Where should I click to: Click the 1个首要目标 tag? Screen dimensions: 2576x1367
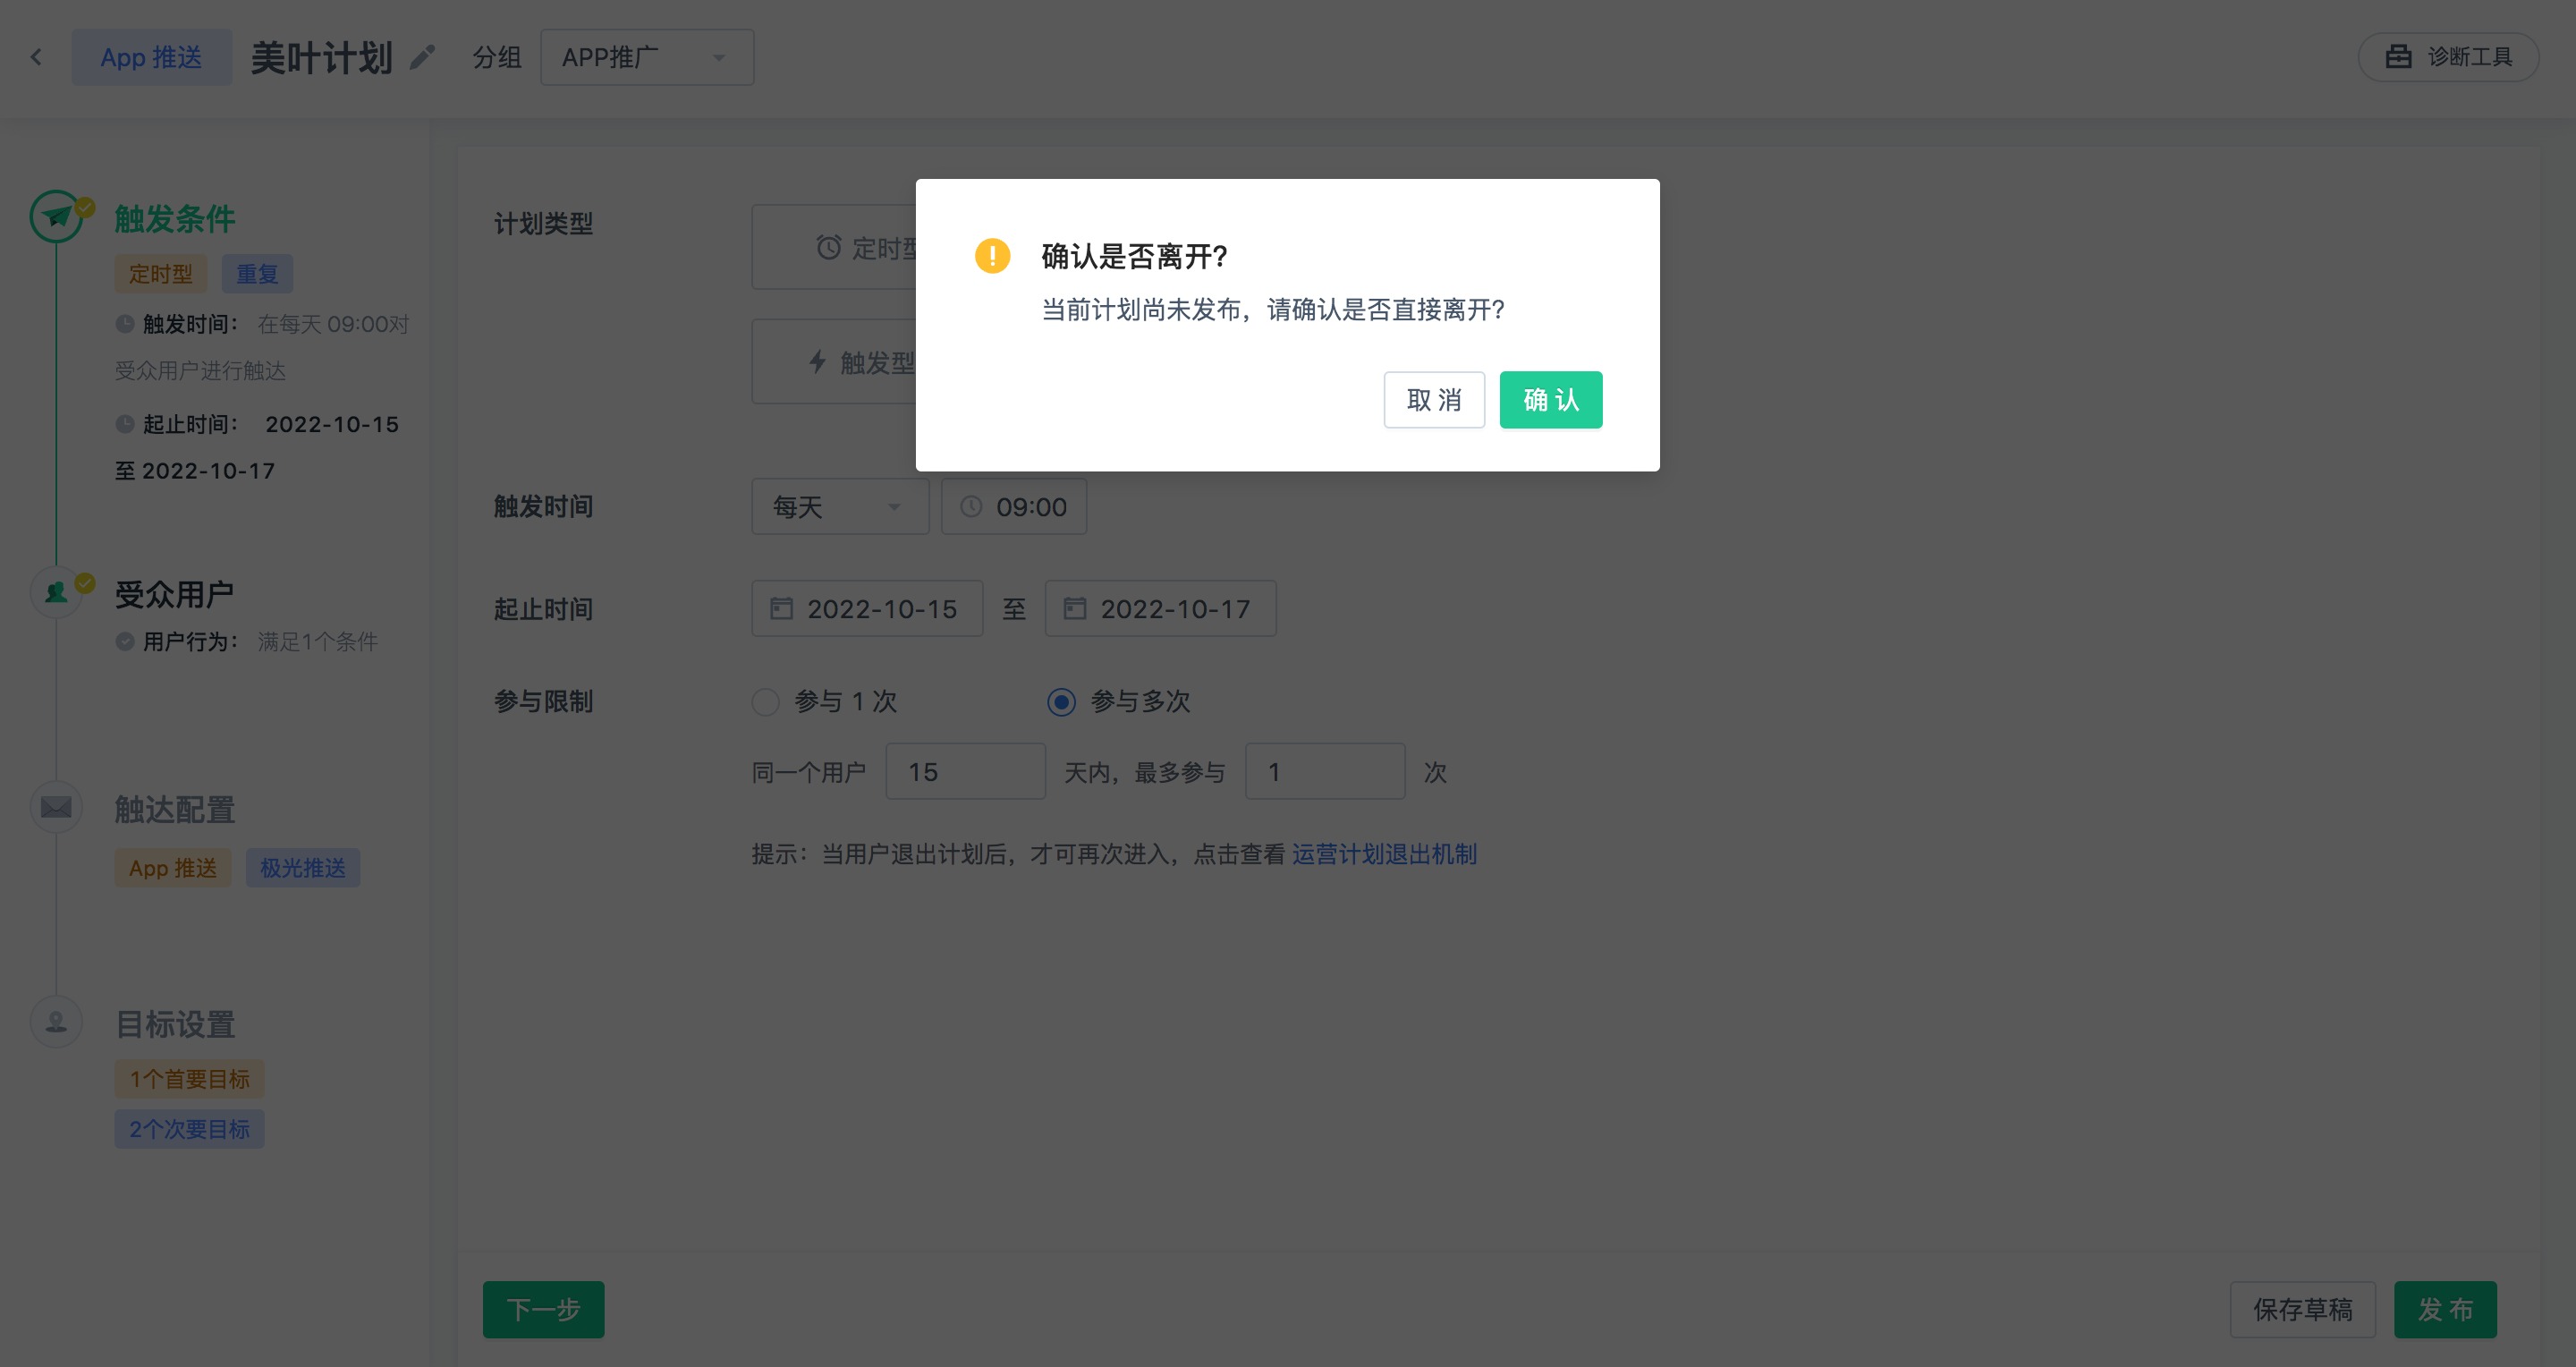pyautogui.click(x=189, y=1079)
